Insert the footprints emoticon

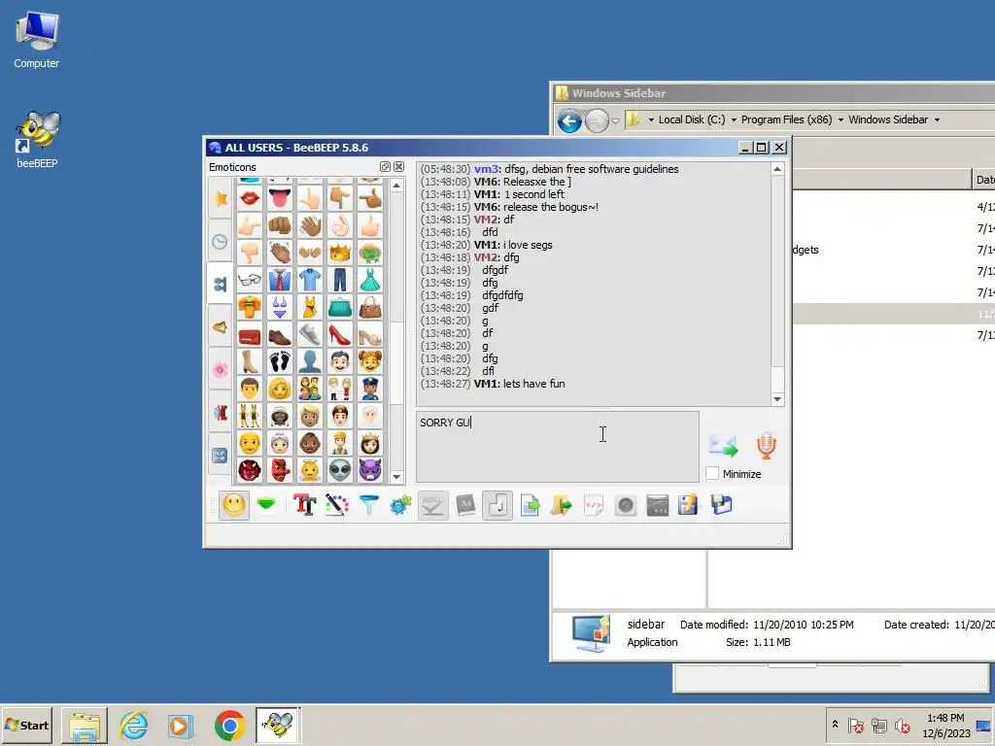point(279,361)
